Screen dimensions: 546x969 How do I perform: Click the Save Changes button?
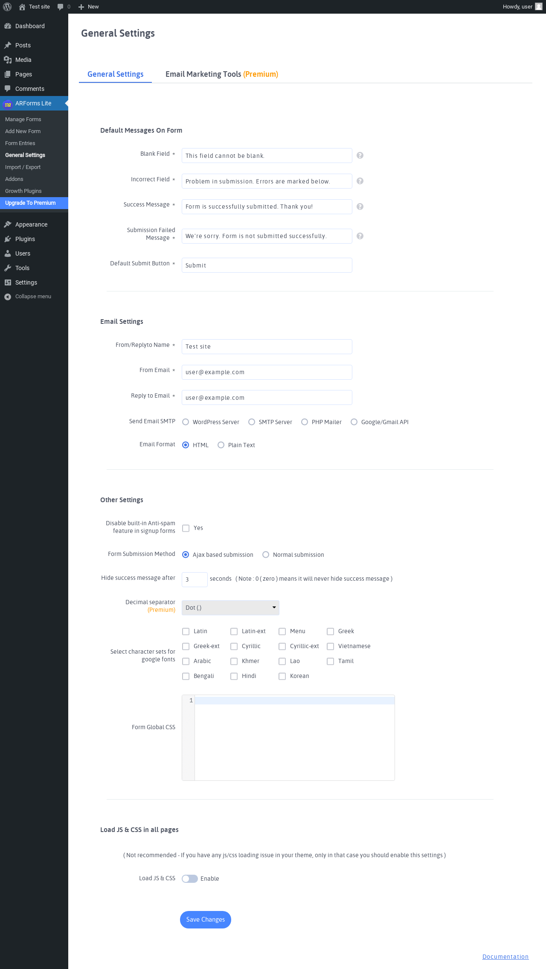206,920
